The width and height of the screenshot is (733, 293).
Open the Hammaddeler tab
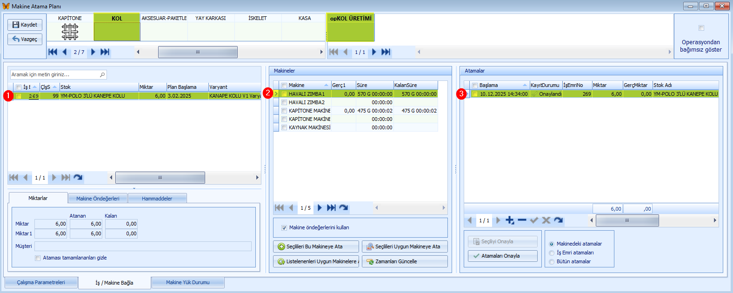click(157, 199)
